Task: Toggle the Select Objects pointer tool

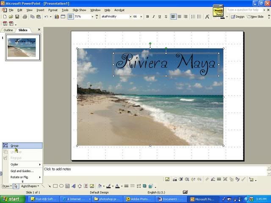Action: coord(16,186)
